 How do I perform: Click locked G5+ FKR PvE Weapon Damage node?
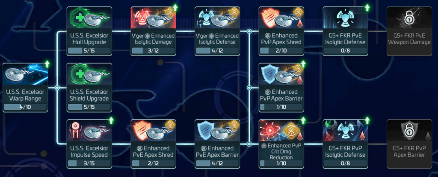tap(409, 31)
